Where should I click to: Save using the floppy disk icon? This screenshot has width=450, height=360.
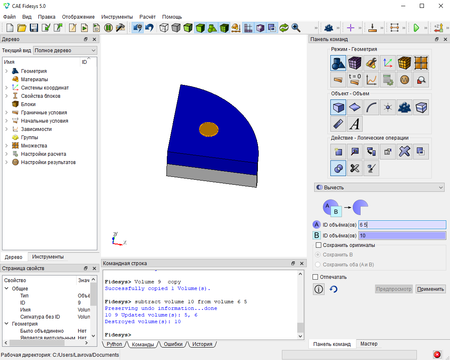click(x=34, y=28)
